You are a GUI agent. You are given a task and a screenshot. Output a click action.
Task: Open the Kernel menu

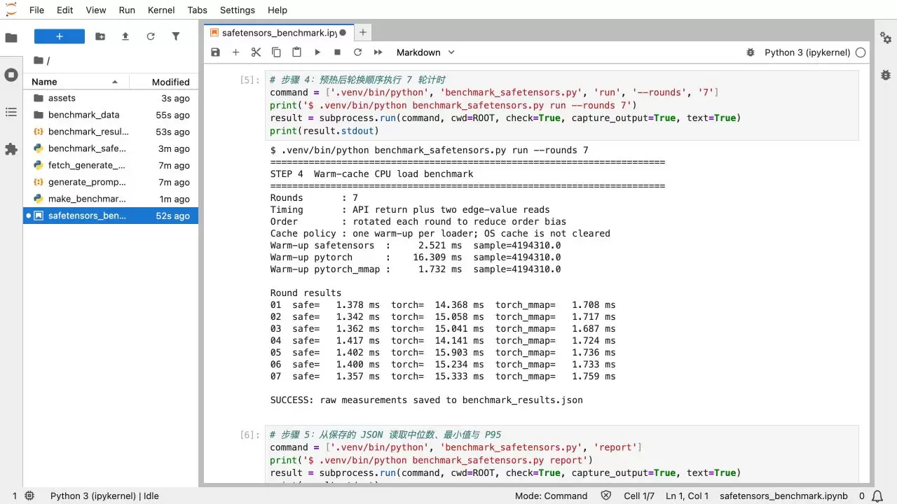(161, 10)
